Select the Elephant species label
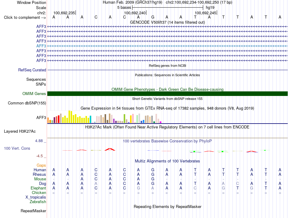 38,188
